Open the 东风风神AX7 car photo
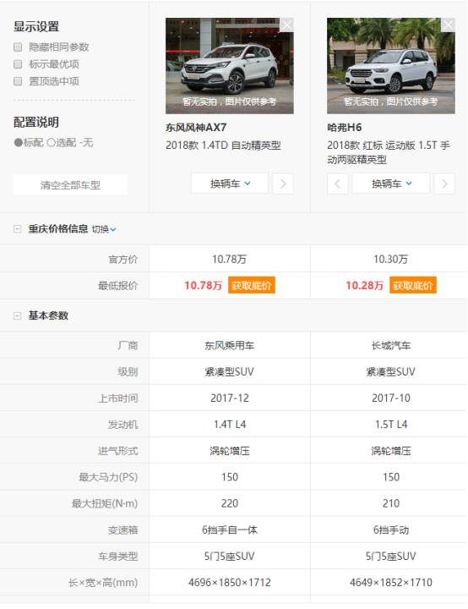 (229, 66)
